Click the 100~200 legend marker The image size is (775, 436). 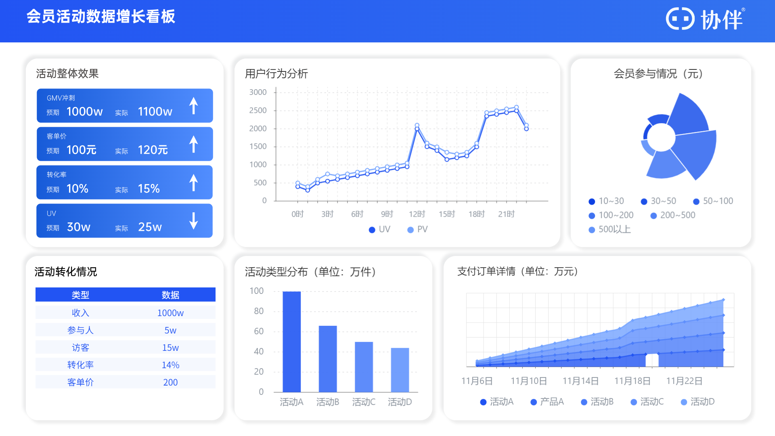(x=592, y=216)
